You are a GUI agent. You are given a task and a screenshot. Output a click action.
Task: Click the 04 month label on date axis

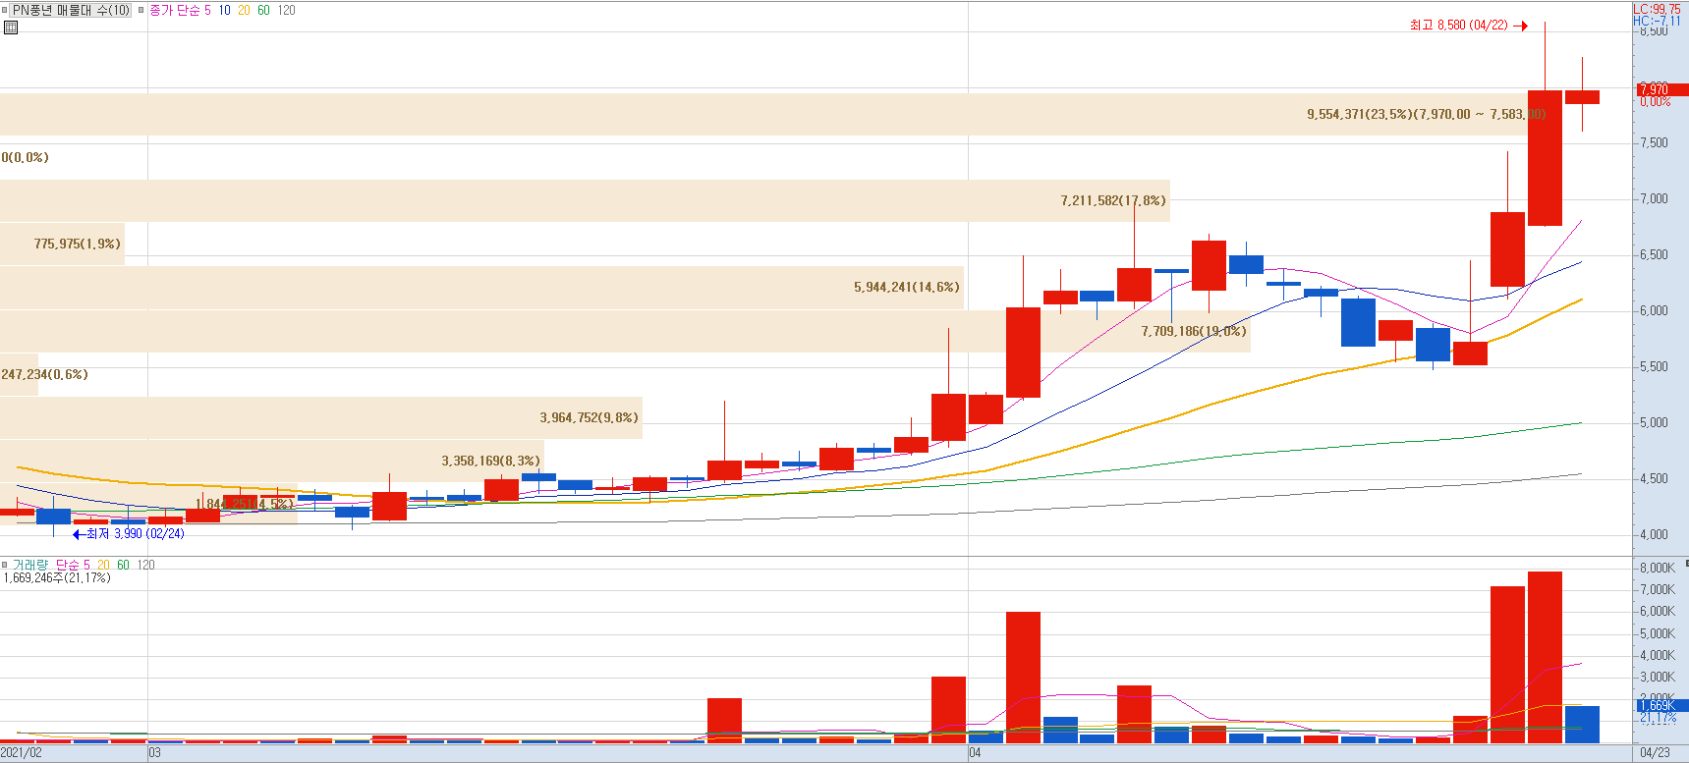[x=975, y=753]
